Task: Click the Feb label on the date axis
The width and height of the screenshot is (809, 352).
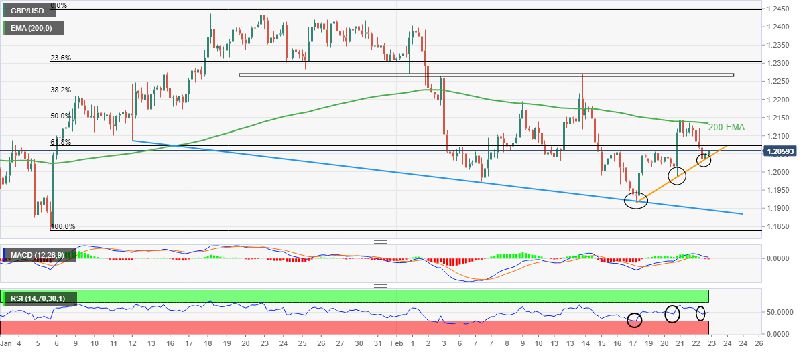Action: pyautogui.click(x=397, y=344)
